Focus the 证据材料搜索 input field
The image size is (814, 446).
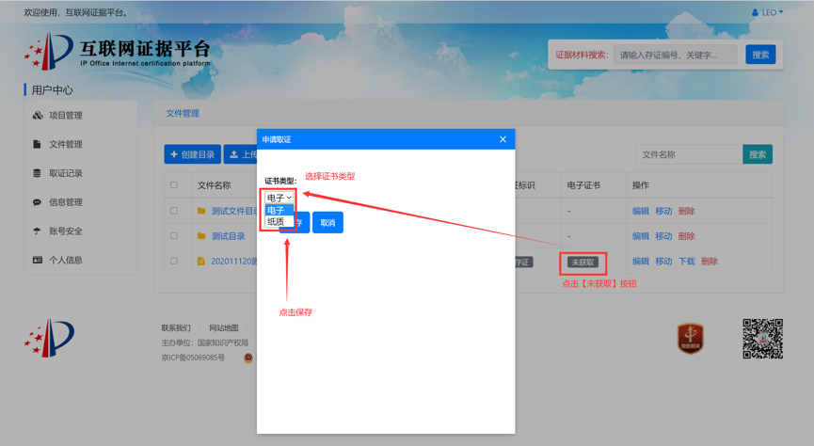click(x=677, y=55)
